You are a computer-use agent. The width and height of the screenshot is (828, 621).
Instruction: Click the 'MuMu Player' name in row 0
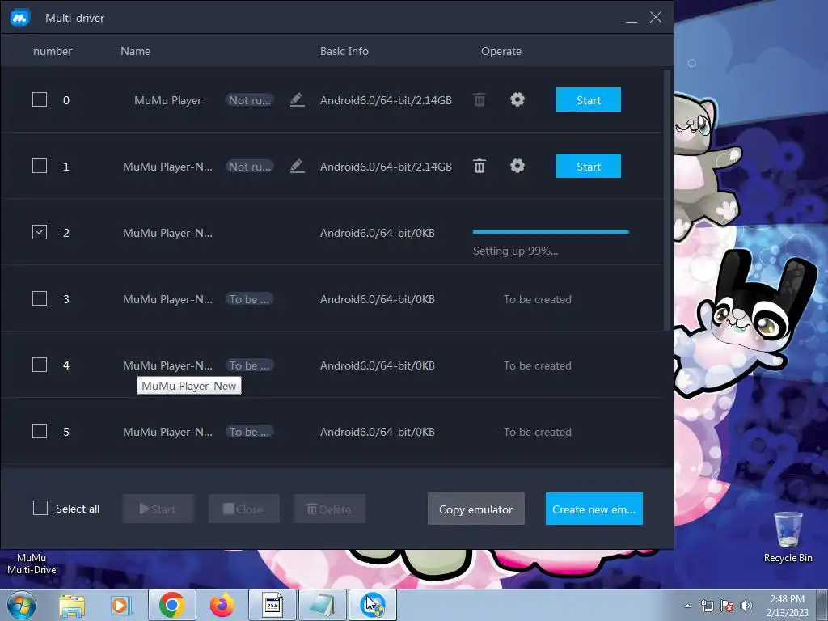click(x=168, y=100)
